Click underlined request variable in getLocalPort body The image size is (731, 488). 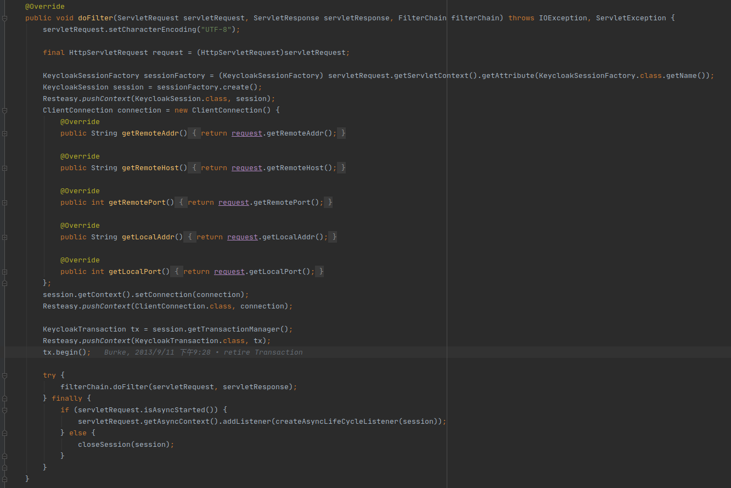coord(229,272)
